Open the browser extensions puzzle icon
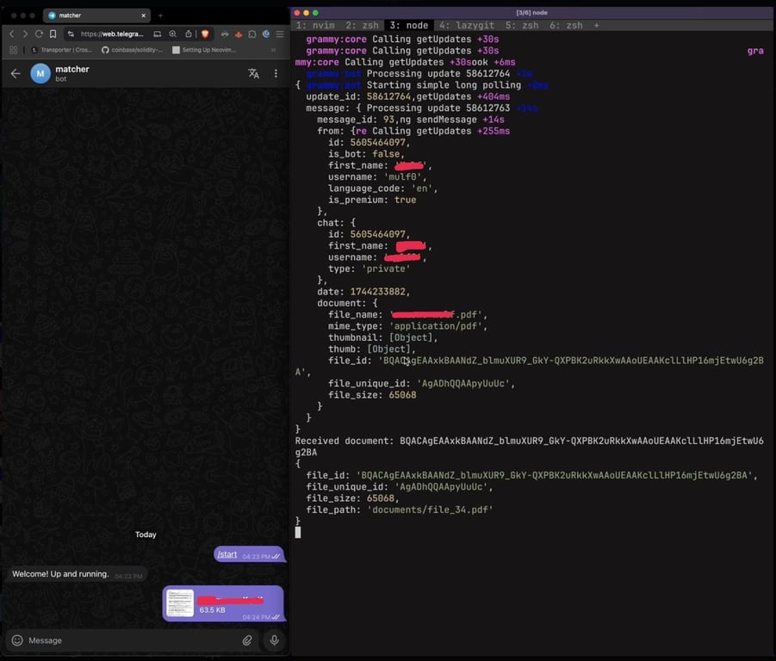This screenshot has width=776, height=661. 251,34
